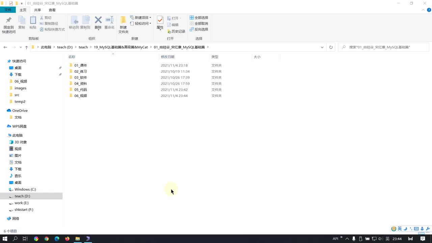This screenshot has height=243, width=432.
Task: Sort by the 名称 column header
Action: [72, 57]
